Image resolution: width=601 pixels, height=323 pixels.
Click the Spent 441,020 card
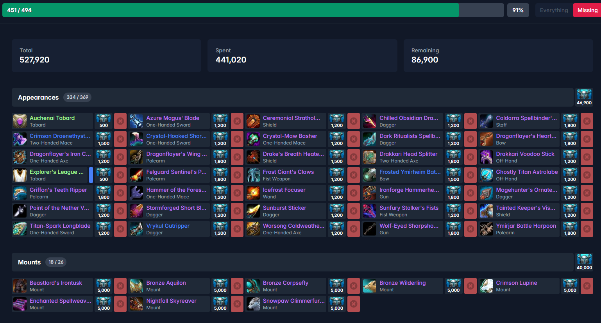(302, 55)
